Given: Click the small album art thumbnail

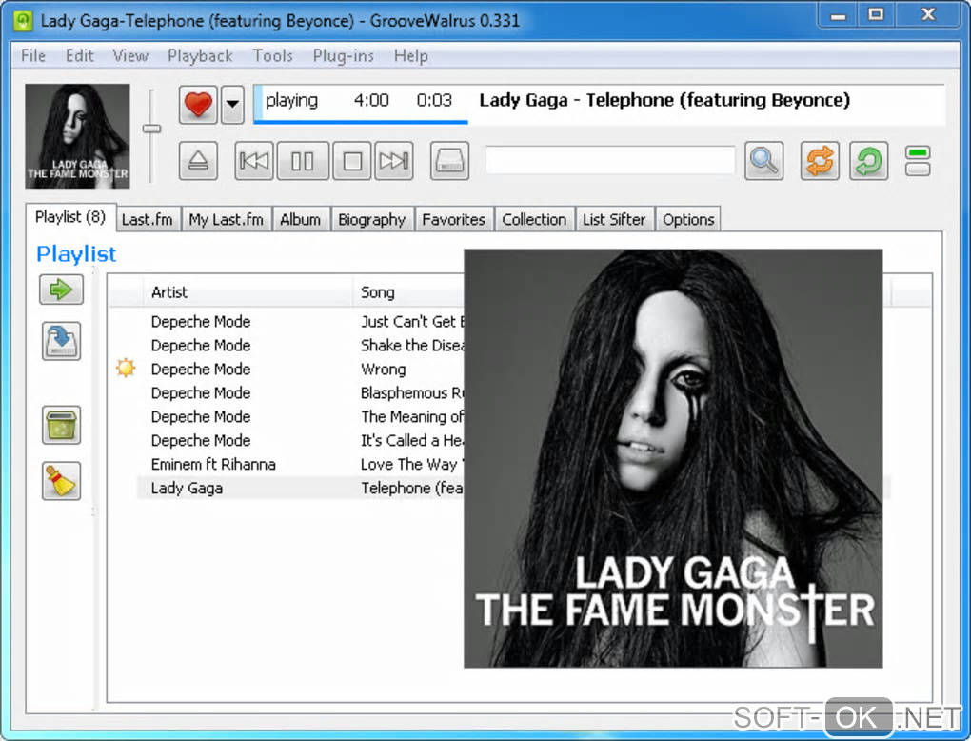Looking at the screenshot, I should pyautogui.click(x=77, y=135).
